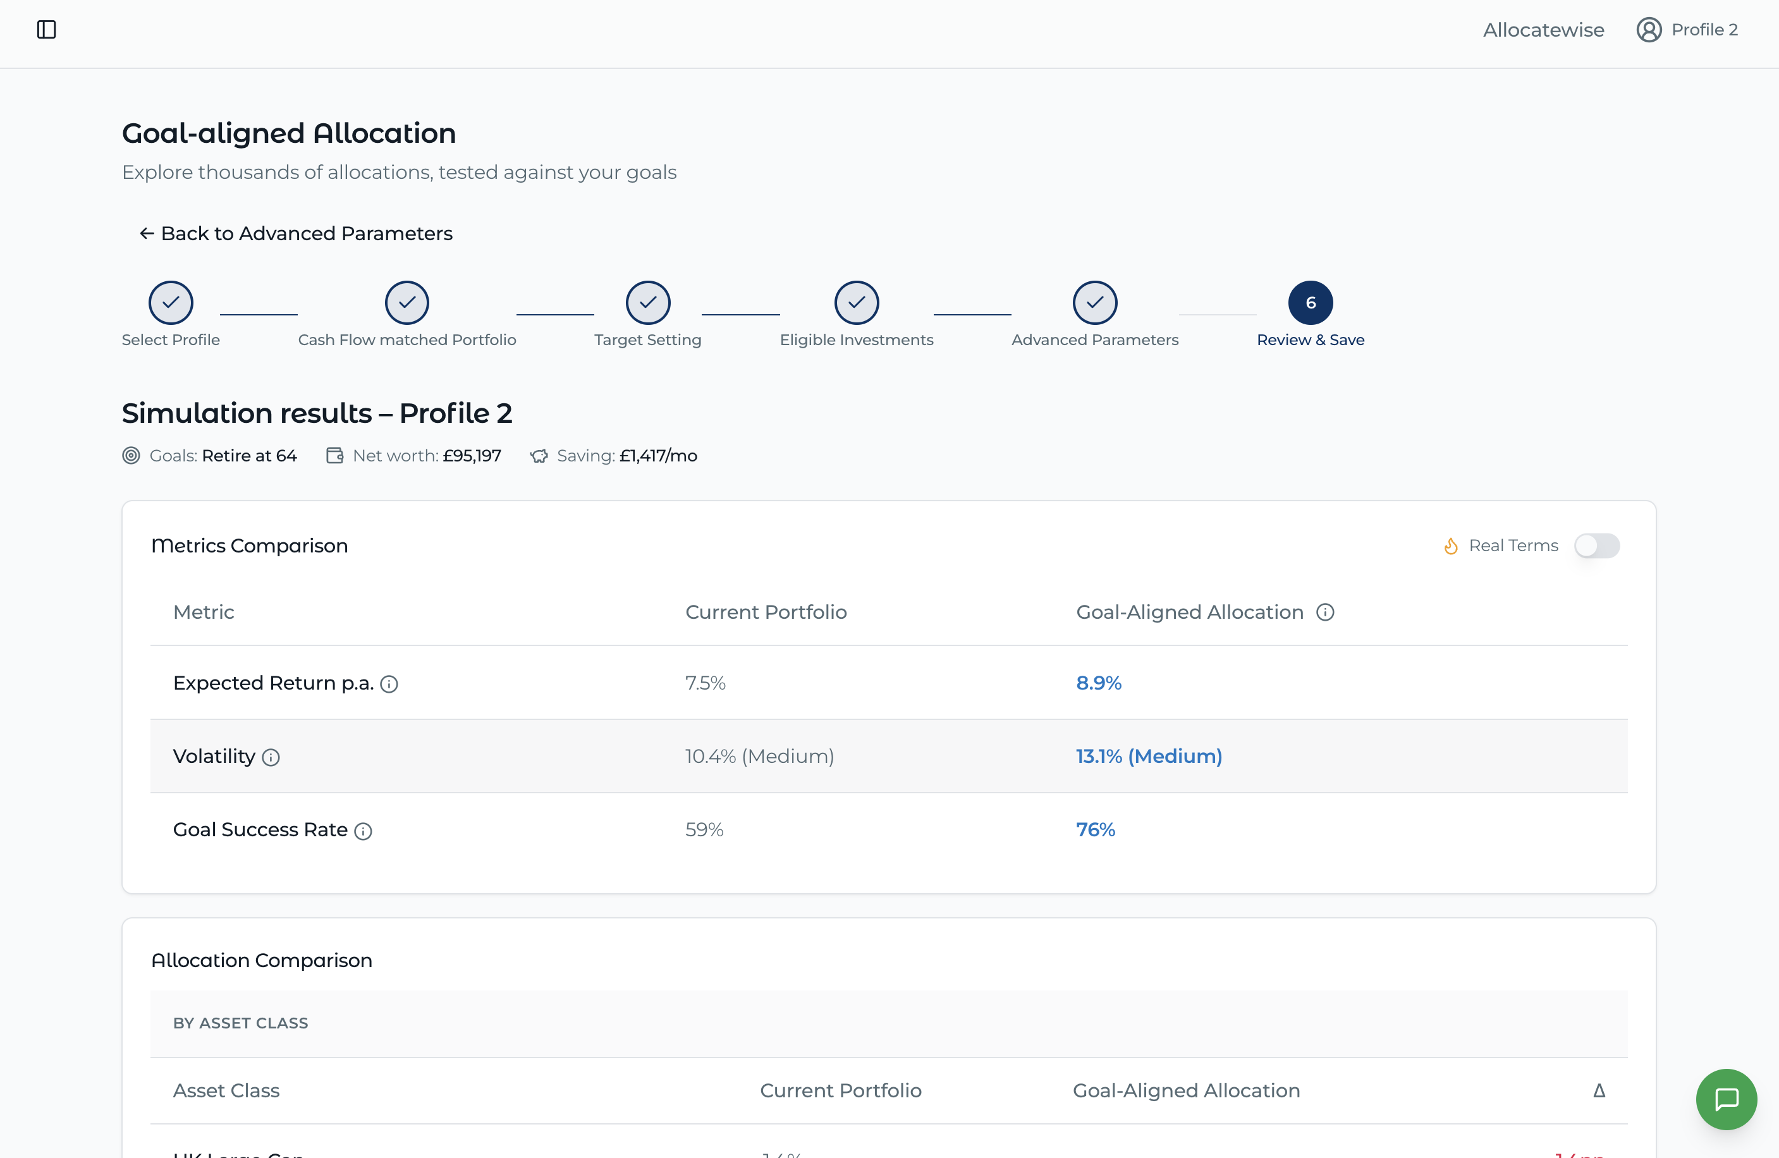
Task: Open the Profile 2 user avatar icon
Action: click(1648, 30)
